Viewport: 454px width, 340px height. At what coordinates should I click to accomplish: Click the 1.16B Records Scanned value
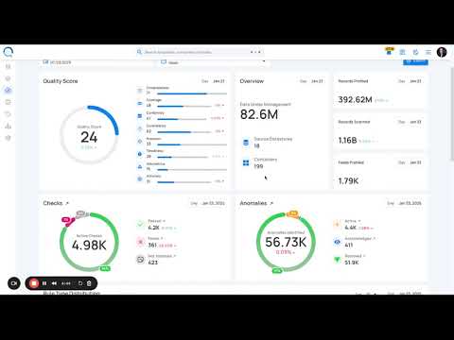[x=347, y=141]
